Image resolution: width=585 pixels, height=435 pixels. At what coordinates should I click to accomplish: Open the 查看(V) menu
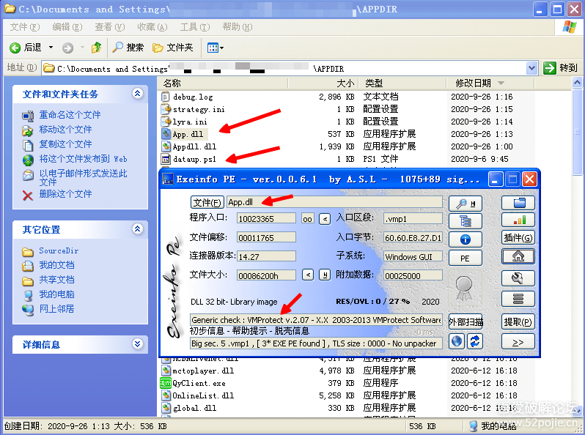pos(108,27)
